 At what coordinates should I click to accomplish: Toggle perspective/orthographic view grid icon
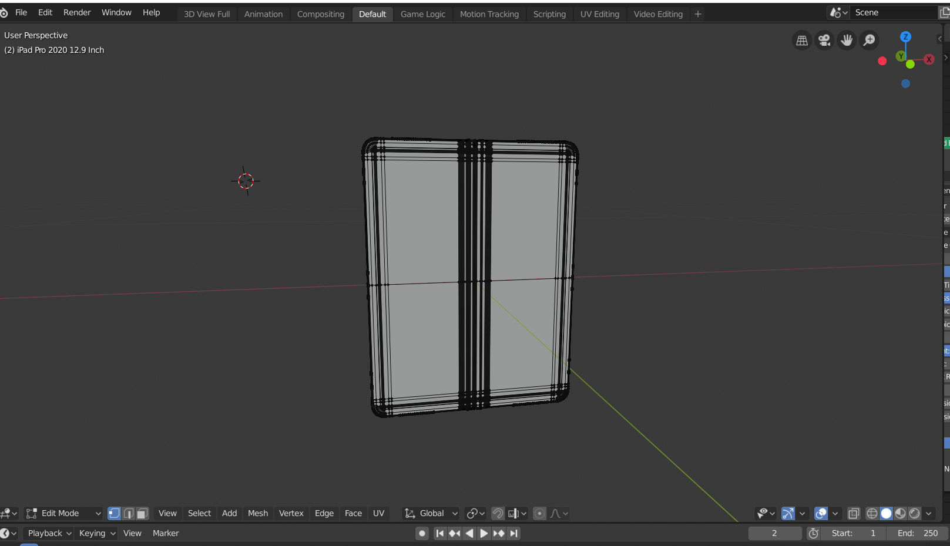point(801,40)
